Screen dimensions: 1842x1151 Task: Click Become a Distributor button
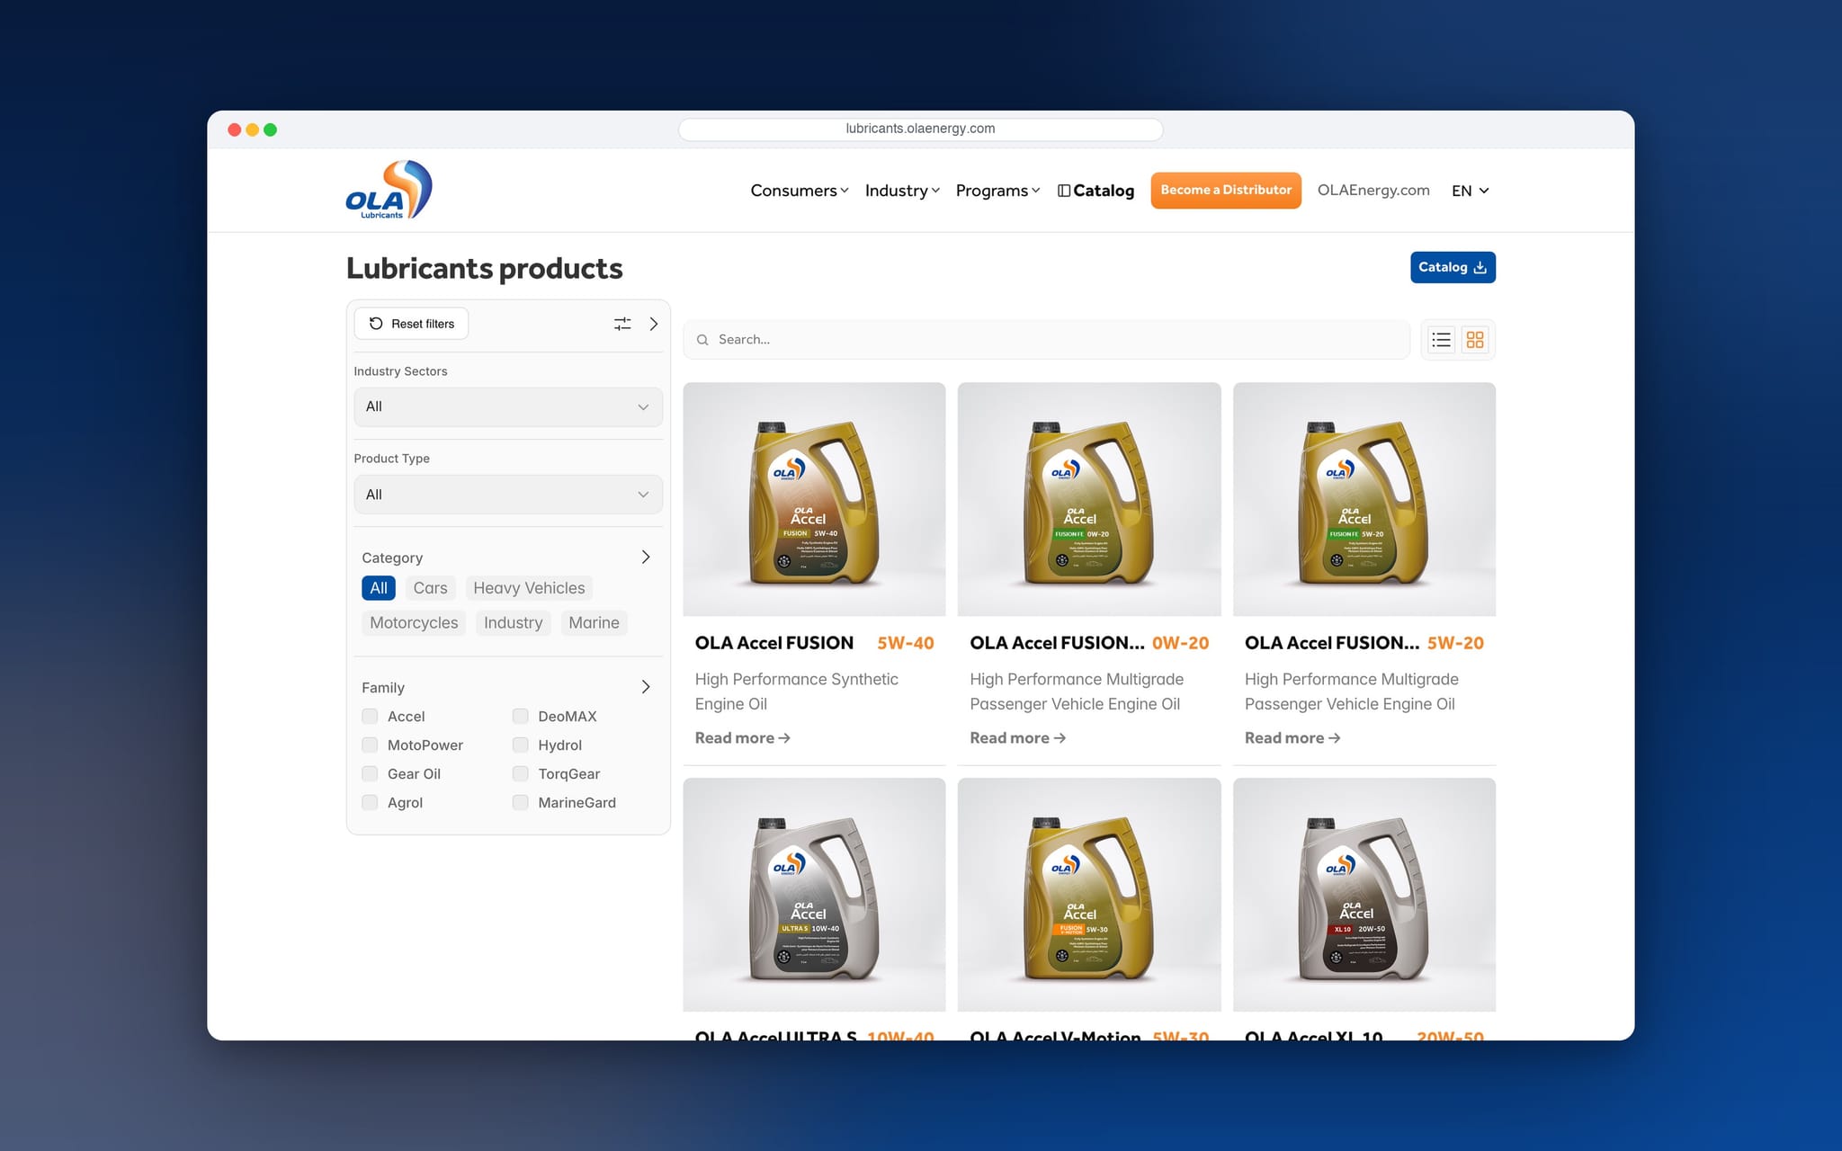[1226, 191]
